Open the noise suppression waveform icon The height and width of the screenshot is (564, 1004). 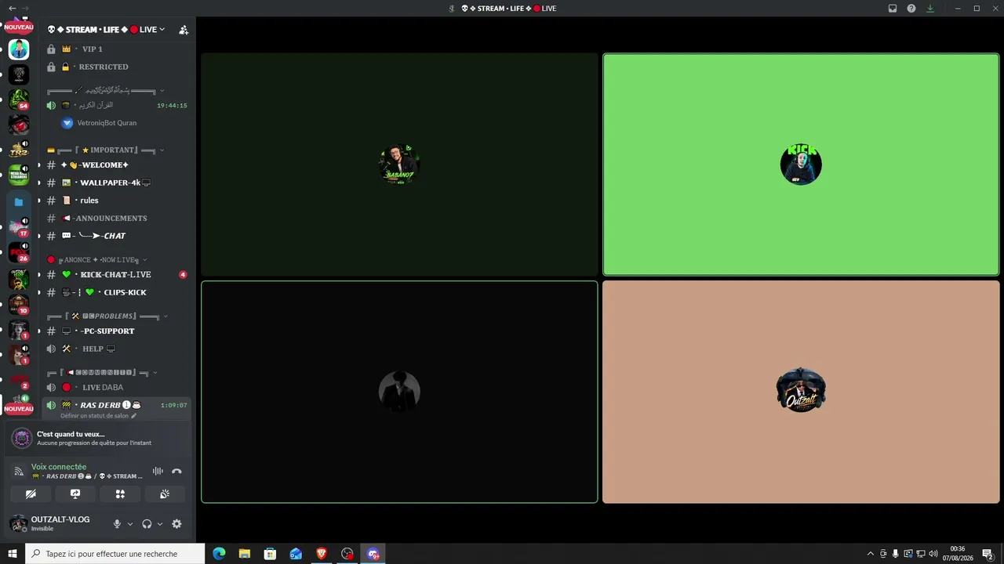click(158, 472)
